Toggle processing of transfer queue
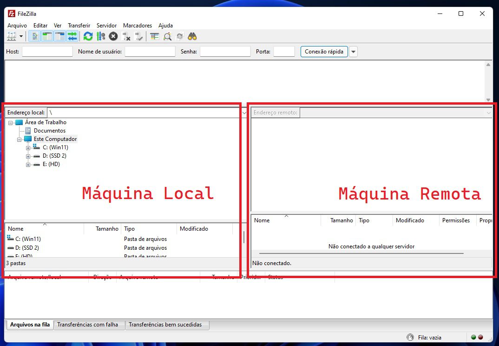Viewport: 499px width, 346px height. tap(100, 37)
